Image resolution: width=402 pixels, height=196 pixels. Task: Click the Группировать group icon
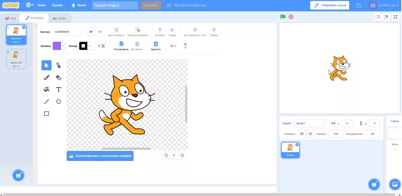point(116,30)
